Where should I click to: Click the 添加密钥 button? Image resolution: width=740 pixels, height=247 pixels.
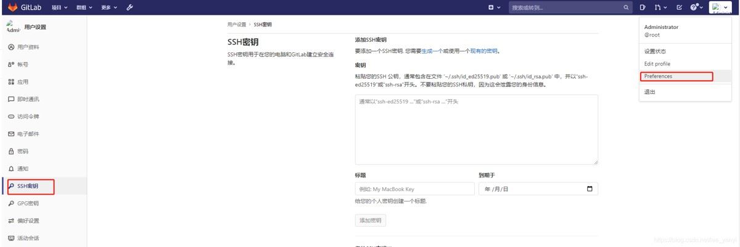point(371,220)
